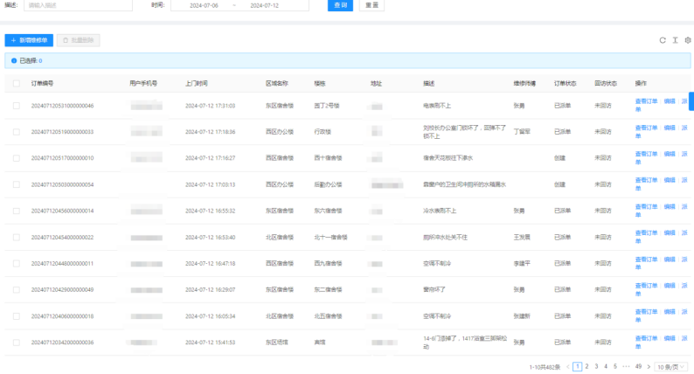The image size is (694, 374).
Task: Click the previous page left arrow
Action: coord(567,366)
